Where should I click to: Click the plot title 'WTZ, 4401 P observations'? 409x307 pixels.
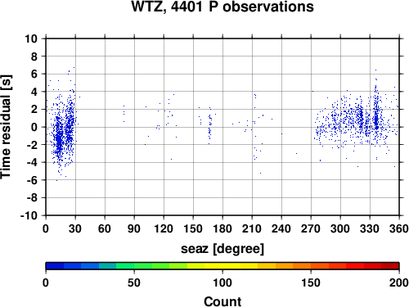222,7
